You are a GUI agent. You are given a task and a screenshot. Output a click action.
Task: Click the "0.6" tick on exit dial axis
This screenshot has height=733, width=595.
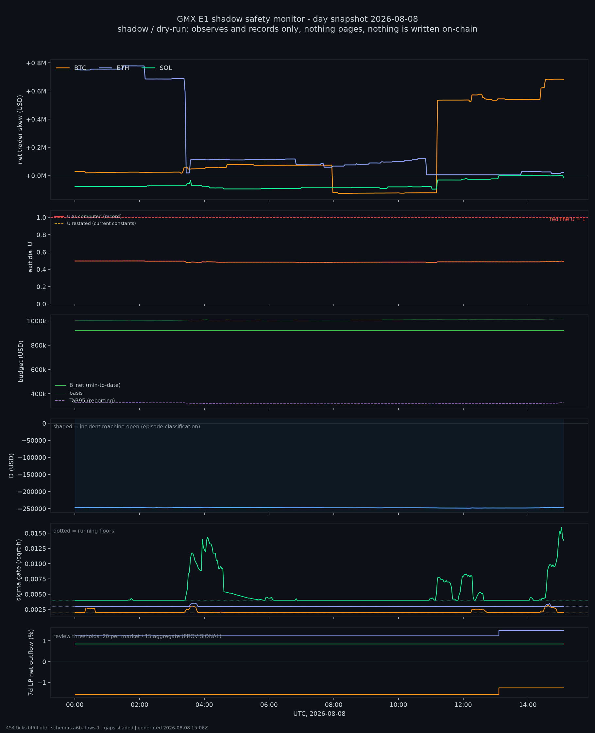[x=41, y=252]
